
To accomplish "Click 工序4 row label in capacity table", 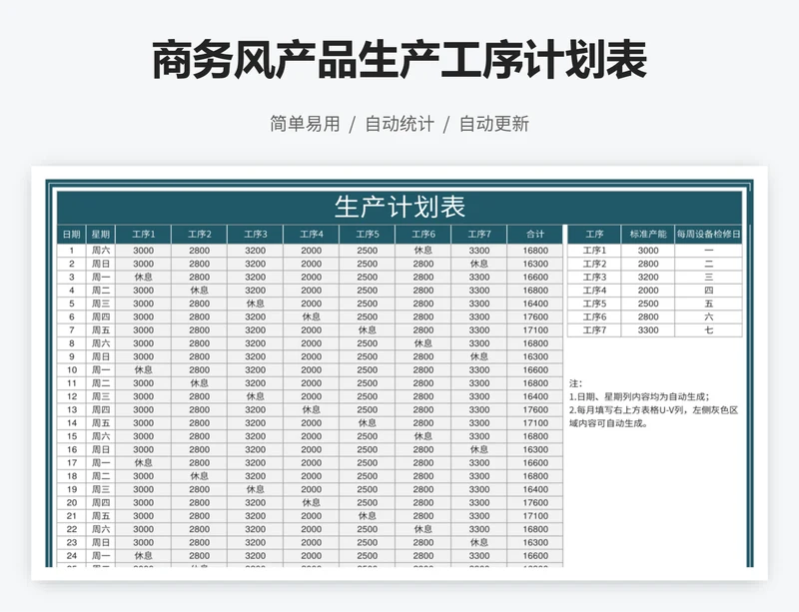I will point(594,291).
